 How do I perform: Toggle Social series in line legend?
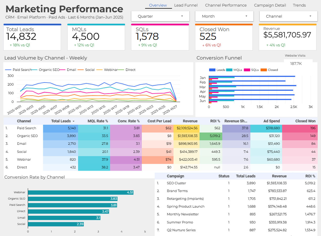(x=86, y=70)
